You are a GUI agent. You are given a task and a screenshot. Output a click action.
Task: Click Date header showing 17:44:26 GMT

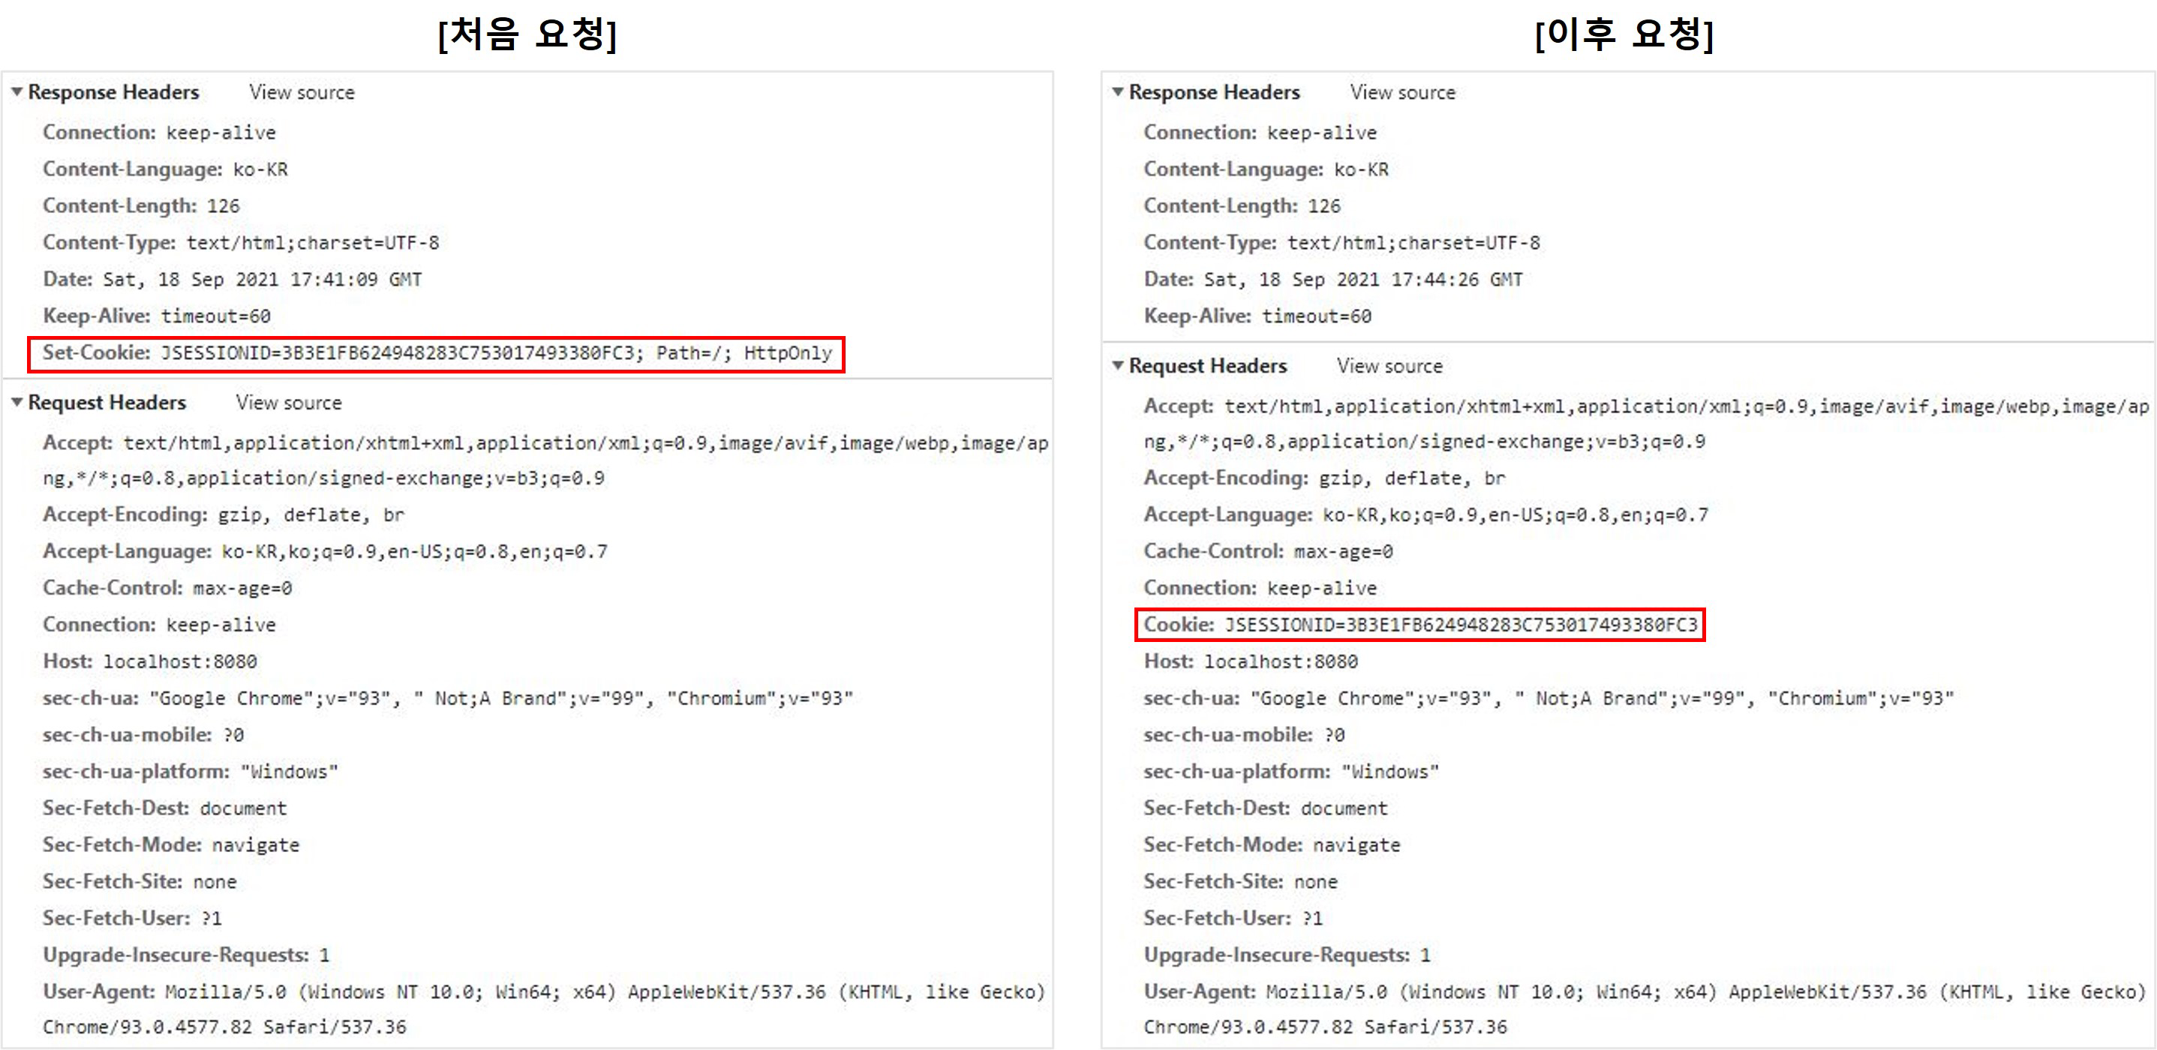[1332, 280]
